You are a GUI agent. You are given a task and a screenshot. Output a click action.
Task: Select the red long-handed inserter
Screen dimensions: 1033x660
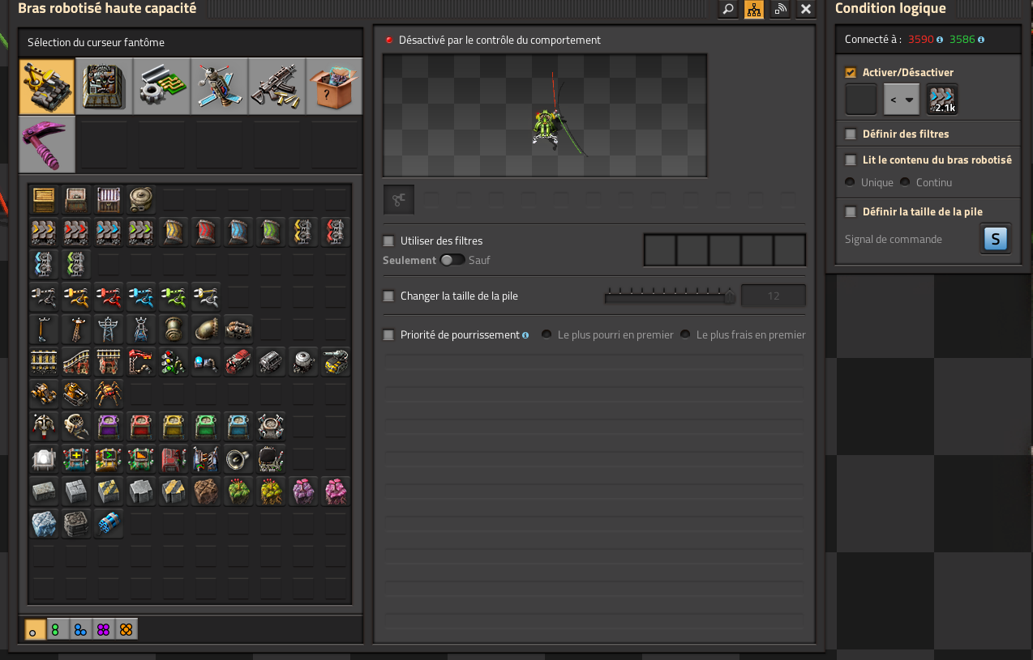[x=109, y=296]
